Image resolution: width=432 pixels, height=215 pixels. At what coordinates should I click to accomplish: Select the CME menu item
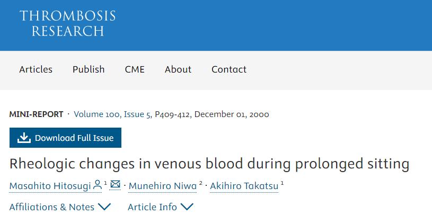(x=135, y=69)
